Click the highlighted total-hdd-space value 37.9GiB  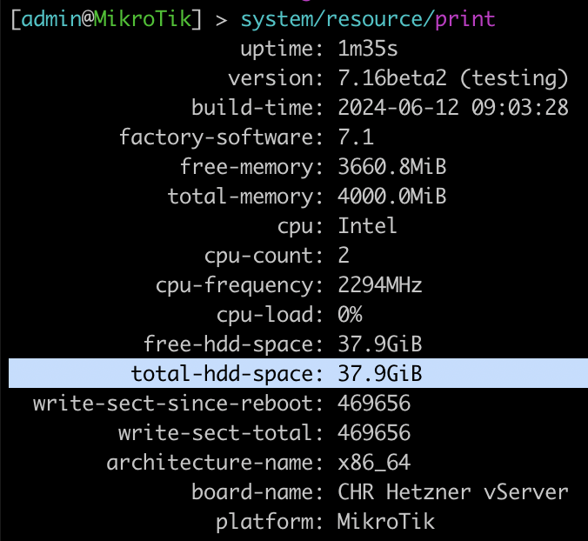[x=380, y=374]
